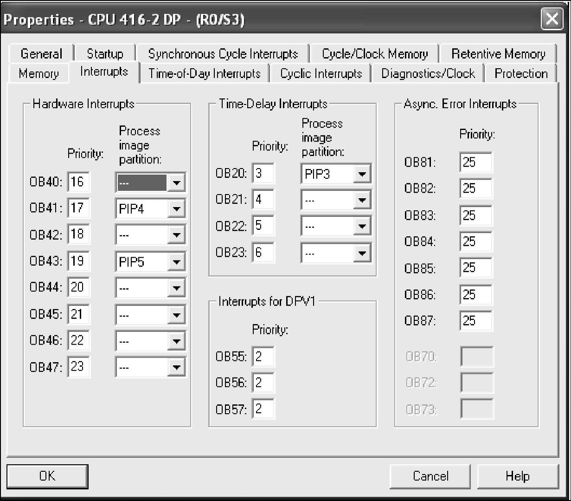Click the OB40 priority input field
This screenshot has height=501, width=571.
[78, 182]
